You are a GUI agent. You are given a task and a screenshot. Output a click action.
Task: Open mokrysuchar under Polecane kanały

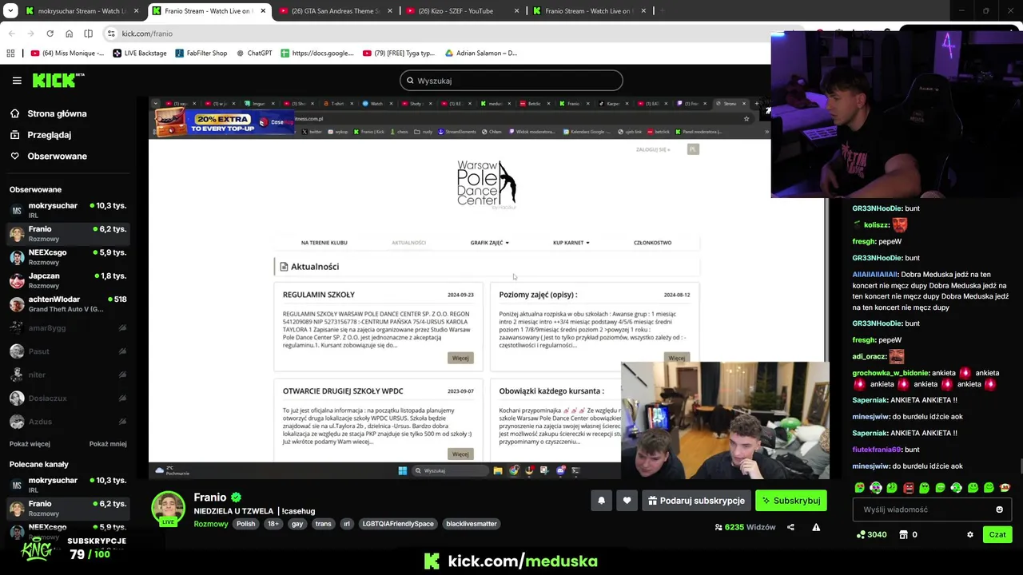[x=68, y=485]
